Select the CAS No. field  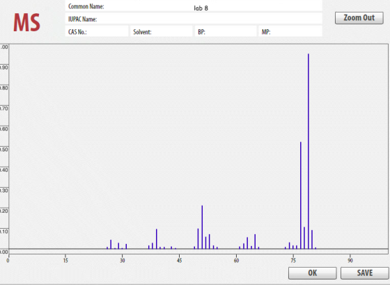click(x=97, y=31)
